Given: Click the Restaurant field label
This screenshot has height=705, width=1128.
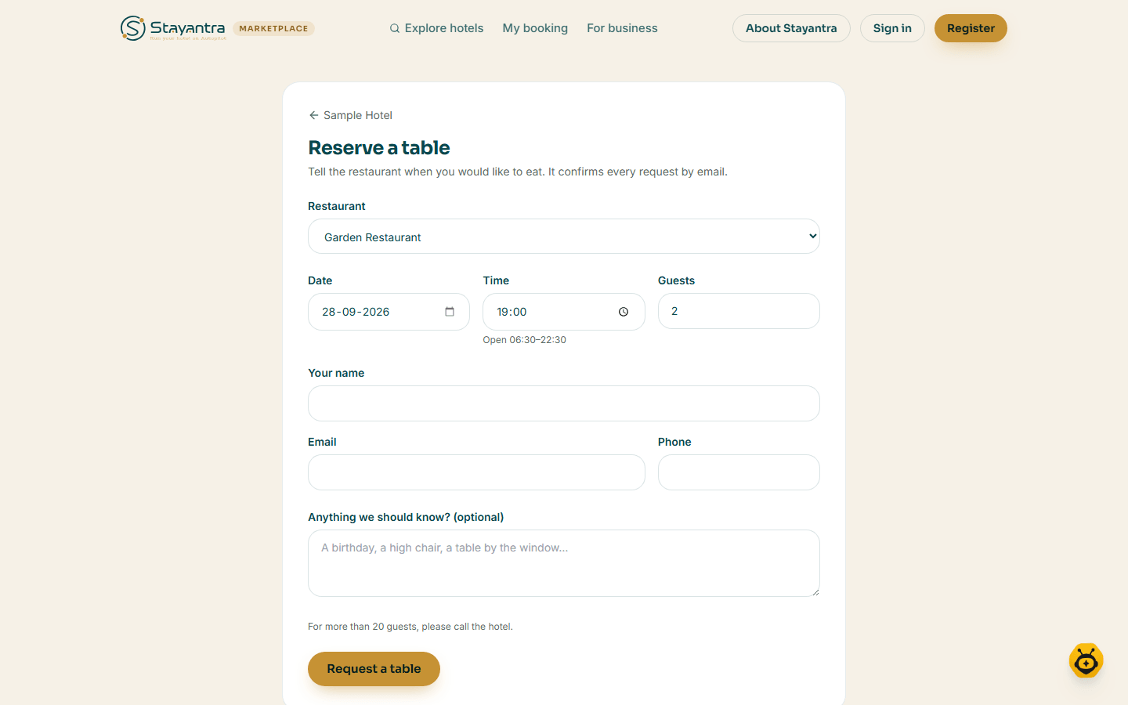Looking at the screenshot, I should click(x=337, y=206).
